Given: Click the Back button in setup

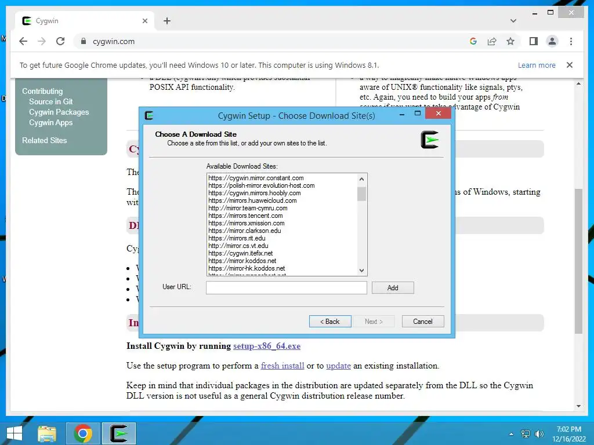Looking at the screenshot, I should click(330, 321).
